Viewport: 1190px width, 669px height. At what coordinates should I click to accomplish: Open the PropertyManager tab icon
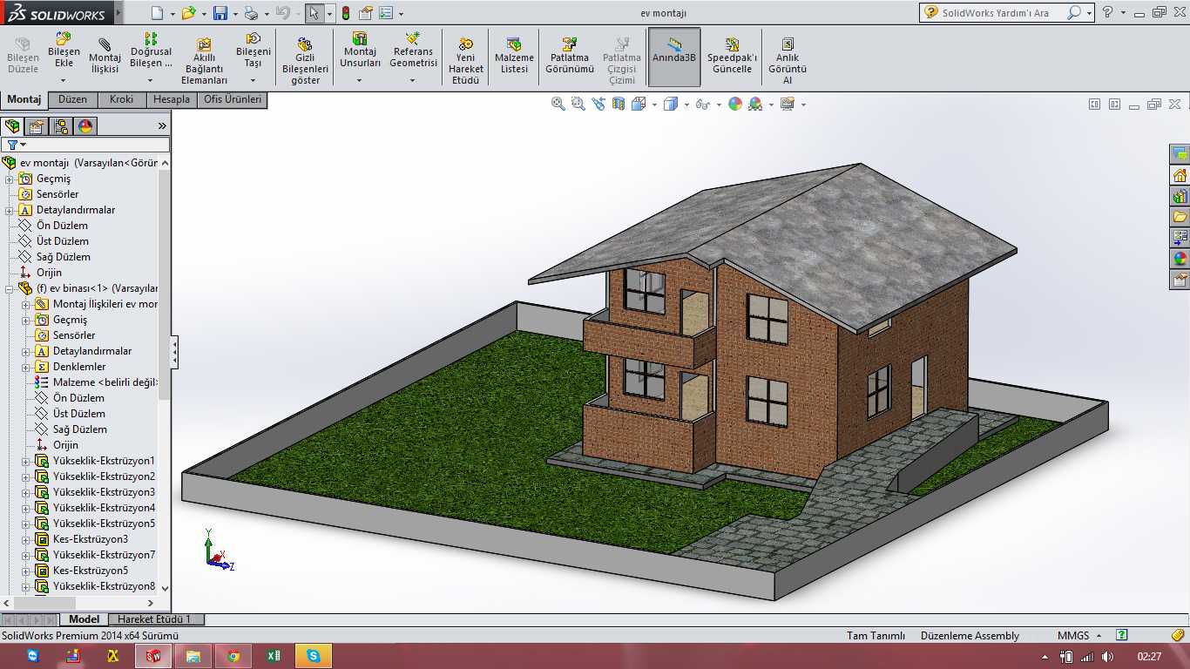coord(37,126)
